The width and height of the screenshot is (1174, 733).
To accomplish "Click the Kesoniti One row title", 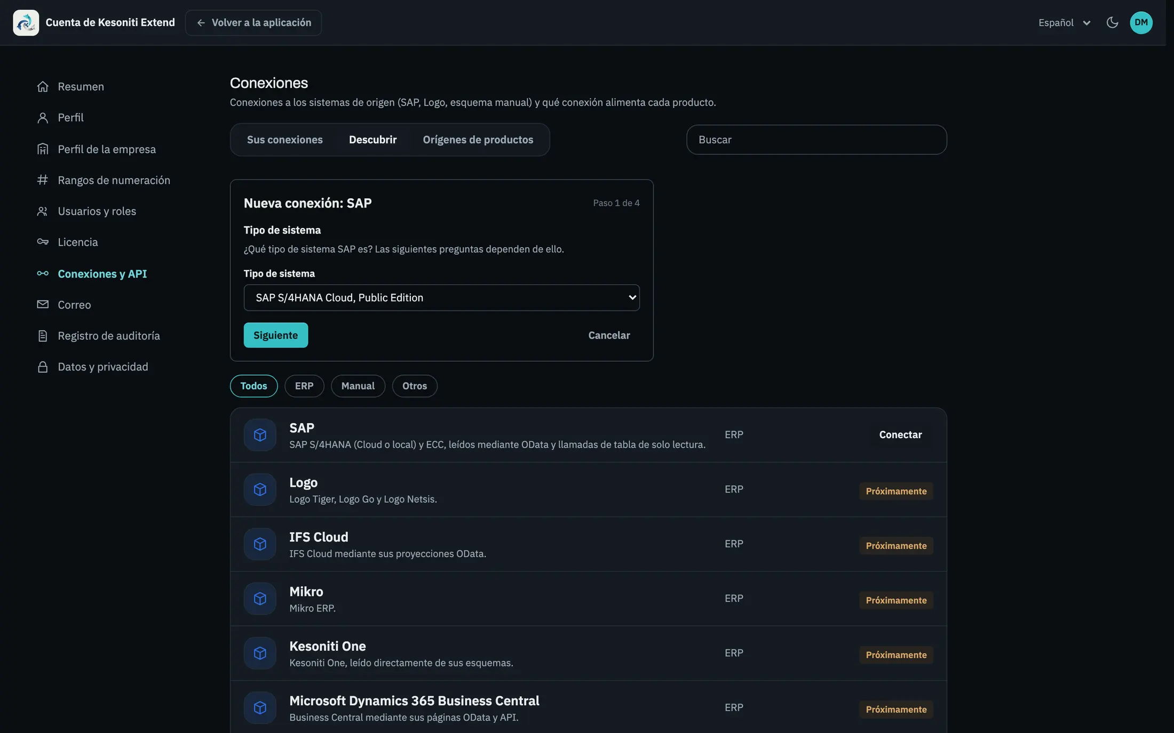I will 327,646.
